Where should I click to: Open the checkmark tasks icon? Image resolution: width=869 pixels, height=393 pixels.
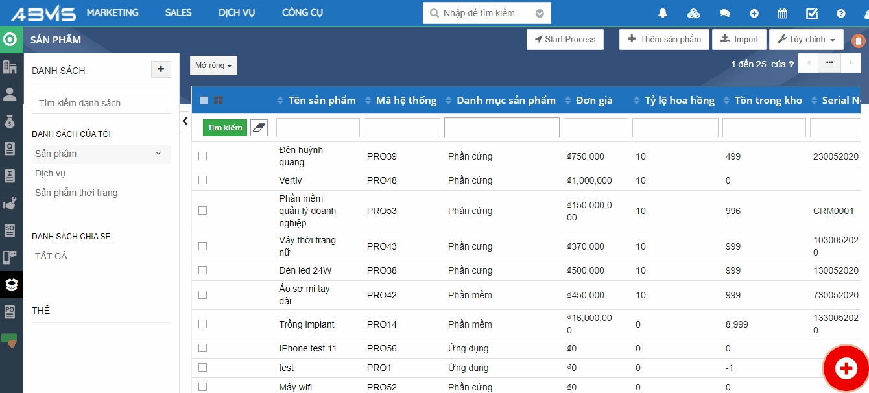(x=812, y=13)
